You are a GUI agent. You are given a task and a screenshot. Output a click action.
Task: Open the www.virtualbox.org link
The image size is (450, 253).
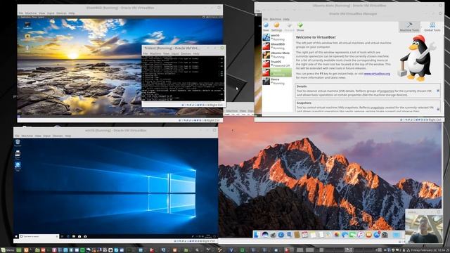click(377, 74)
